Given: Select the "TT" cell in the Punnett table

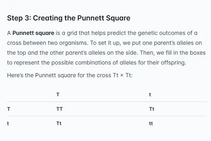Looking at the screenshot, I should 59,109.
